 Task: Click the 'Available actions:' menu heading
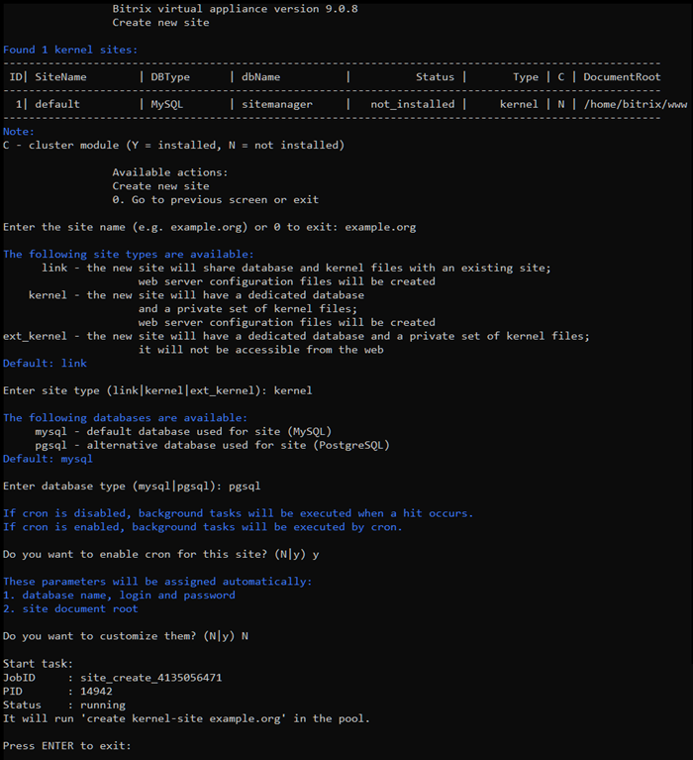click(169, 172)
